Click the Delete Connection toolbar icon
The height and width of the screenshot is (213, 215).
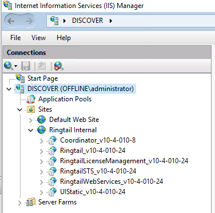[x=58, y=66]
